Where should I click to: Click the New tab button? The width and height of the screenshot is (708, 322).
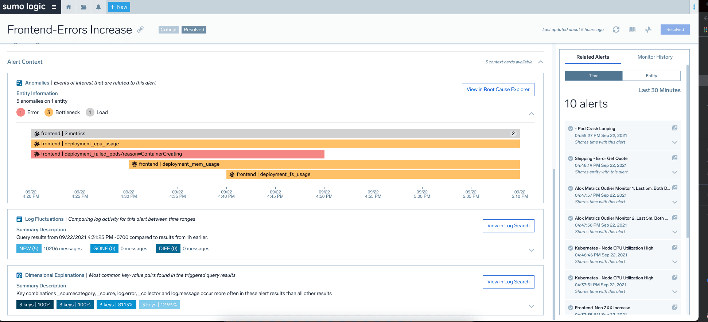119,7
